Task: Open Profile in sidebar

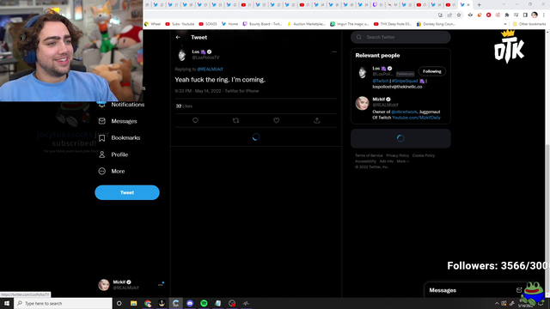Action: tap(113, 154)
